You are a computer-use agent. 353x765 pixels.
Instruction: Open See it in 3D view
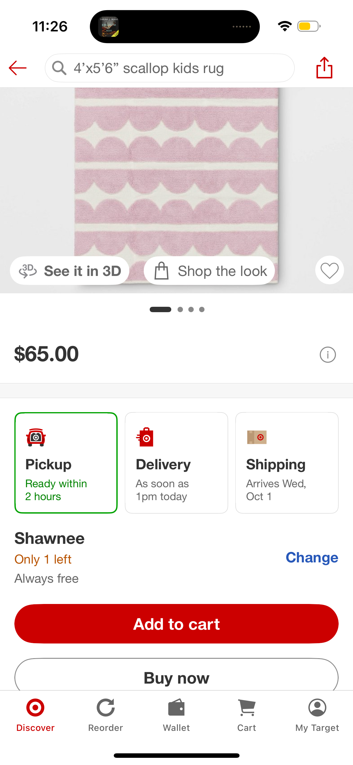pos(70,271)
